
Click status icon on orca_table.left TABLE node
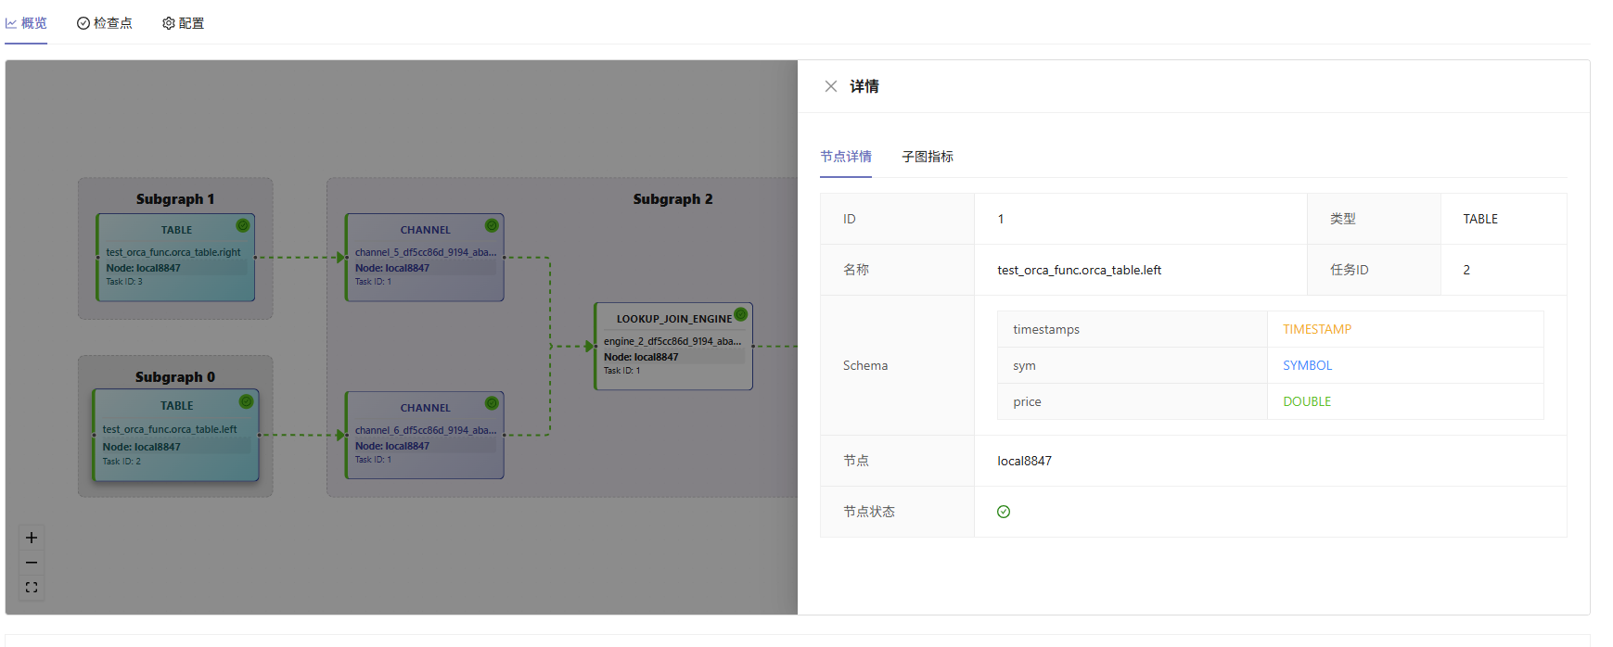(246, 401)
